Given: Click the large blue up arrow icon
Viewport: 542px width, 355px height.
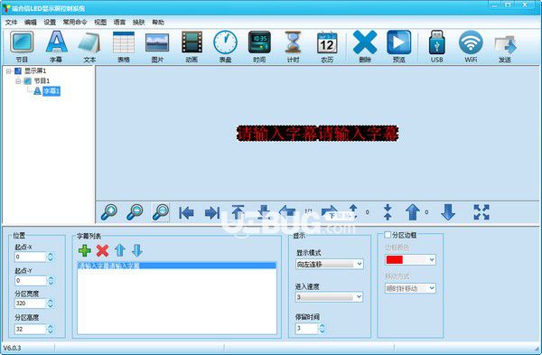Looking at the screenshot, I should [x=413, y=212].
